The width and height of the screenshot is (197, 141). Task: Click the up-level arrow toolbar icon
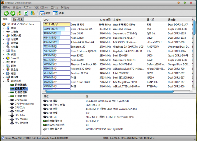coord(19,13)
